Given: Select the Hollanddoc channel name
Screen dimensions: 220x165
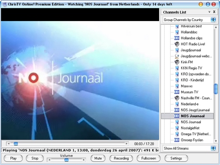Looking at the screenshot, I should pyautogui.click(x=189, y=32).
